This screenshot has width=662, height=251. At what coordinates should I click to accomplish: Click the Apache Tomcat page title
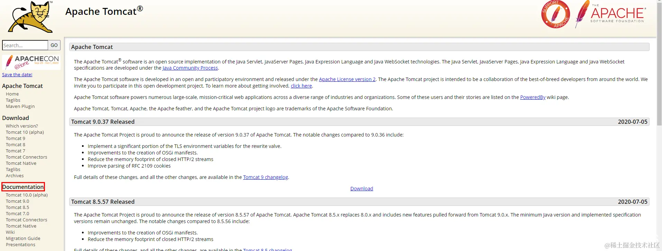pos(104,11)
